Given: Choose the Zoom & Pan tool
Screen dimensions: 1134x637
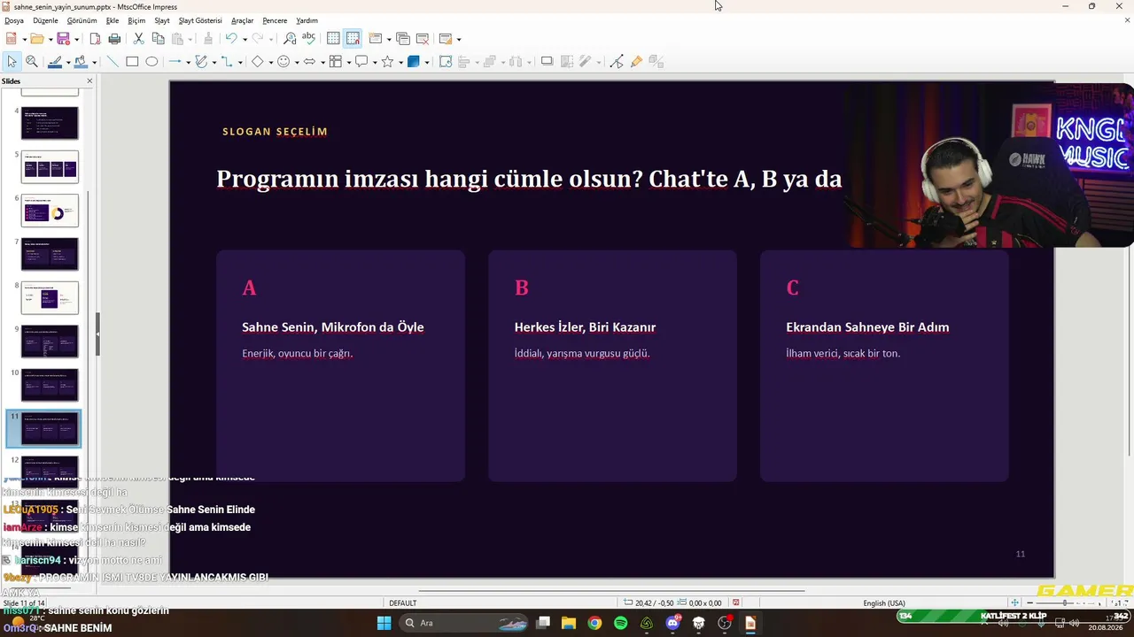Looking at the screenshot, I should [31, 62].
